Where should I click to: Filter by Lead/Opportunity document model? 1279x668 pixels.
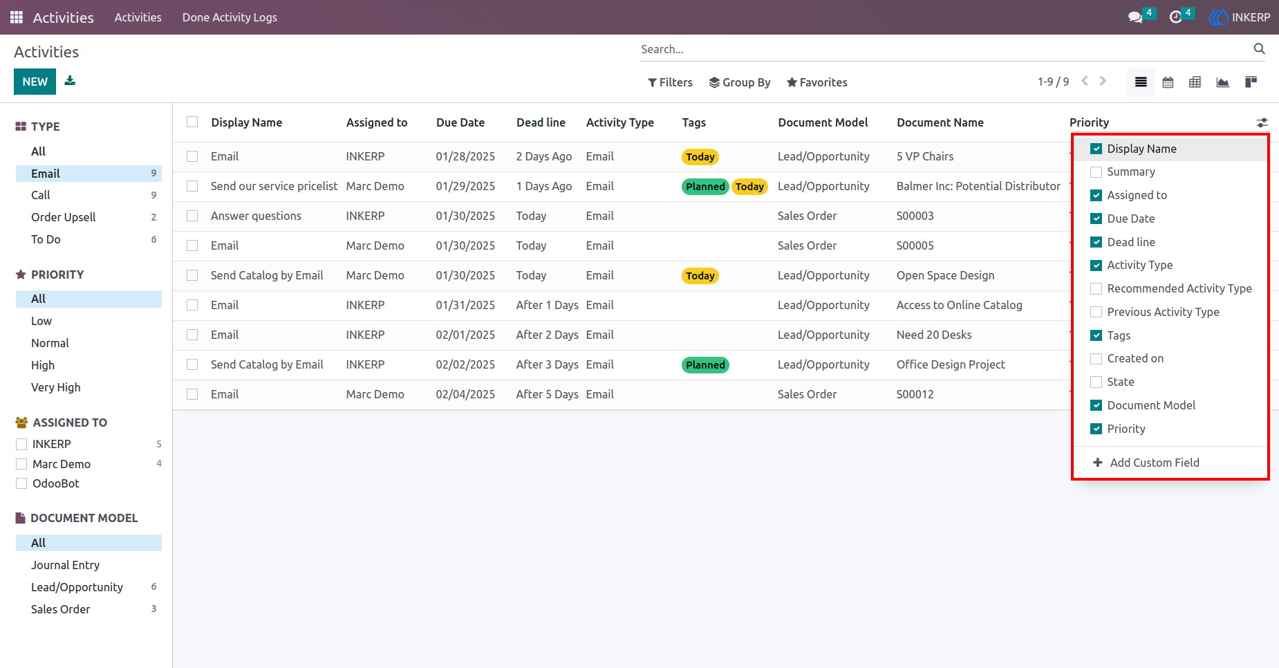tap(88, 587)
